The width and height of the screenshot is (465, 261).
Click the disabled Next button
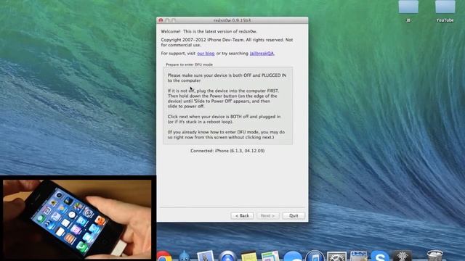tap(268, 216)
